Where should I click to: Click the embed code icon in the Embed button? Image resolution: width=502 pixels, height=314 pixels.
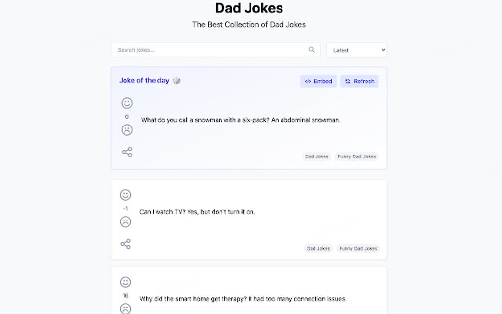307,81
